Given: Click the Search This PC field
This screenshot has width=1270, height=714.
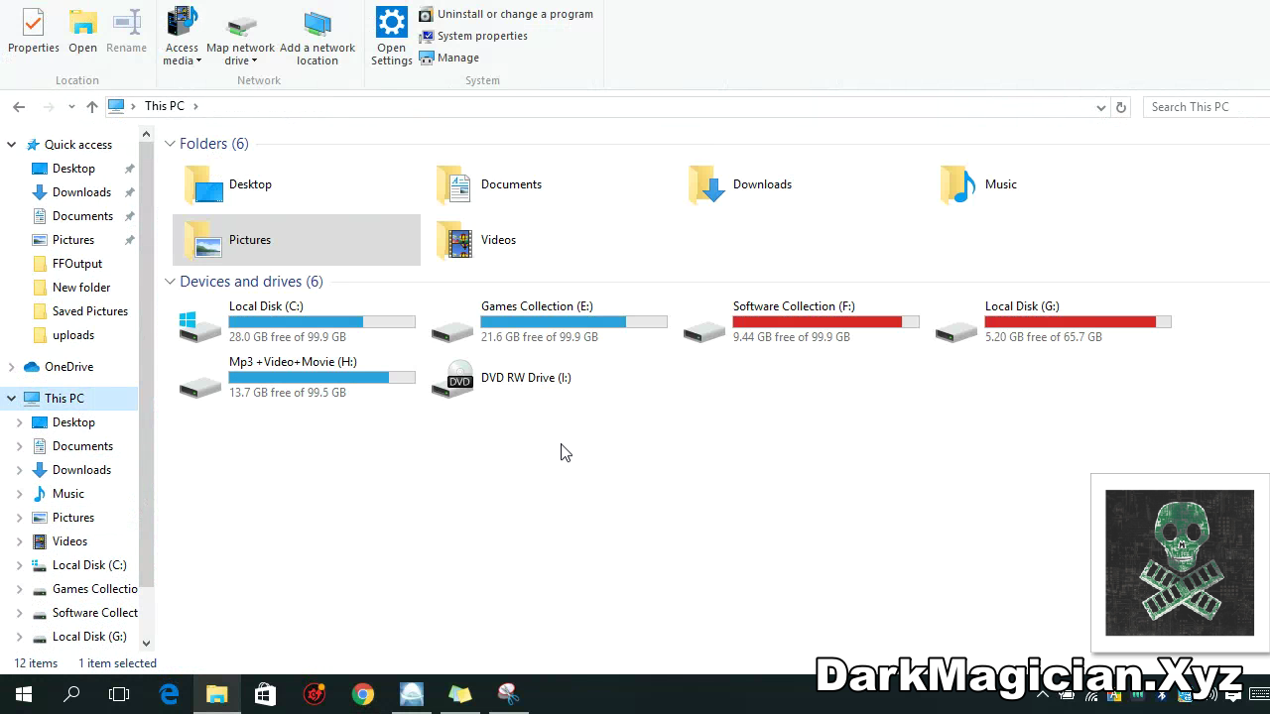Looking at the screenshot, I should point(1206,107).
